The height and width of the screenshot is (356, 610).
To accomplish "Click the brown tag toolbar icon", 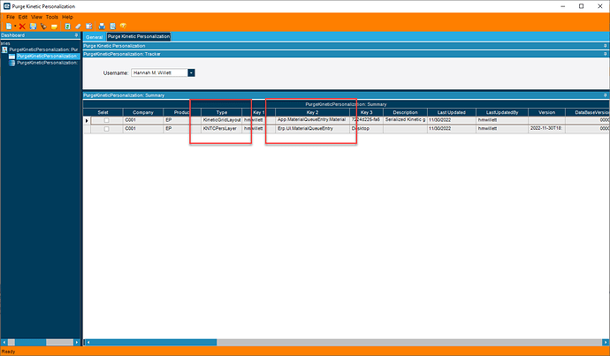I will [43, 27].
